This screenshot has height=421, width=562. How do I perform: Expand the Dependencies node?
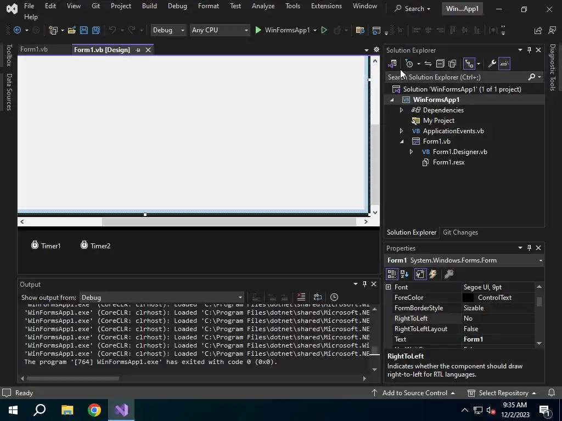coord(401,110)
